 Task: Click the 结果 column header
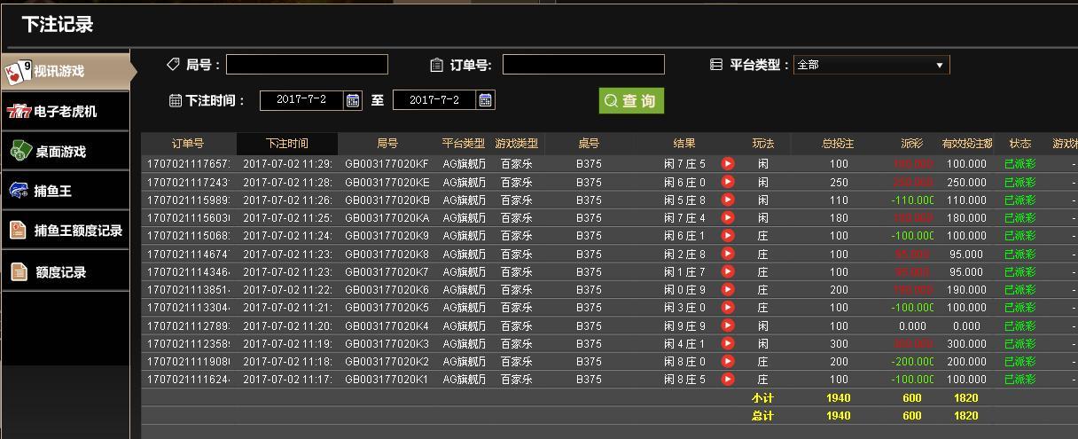684,144
